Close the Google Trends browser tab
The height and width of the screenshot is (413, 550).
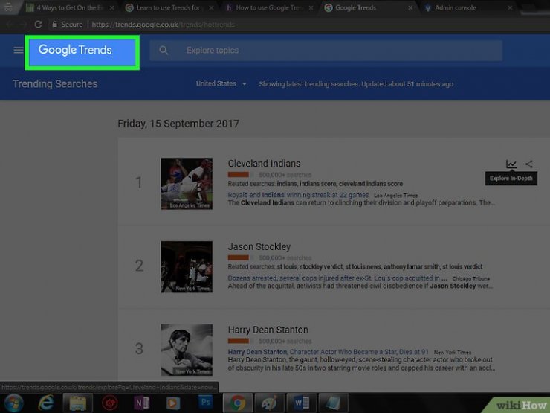point(410,7)
